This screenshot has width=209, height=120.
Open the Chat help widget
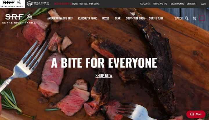[x=196, y=114]
